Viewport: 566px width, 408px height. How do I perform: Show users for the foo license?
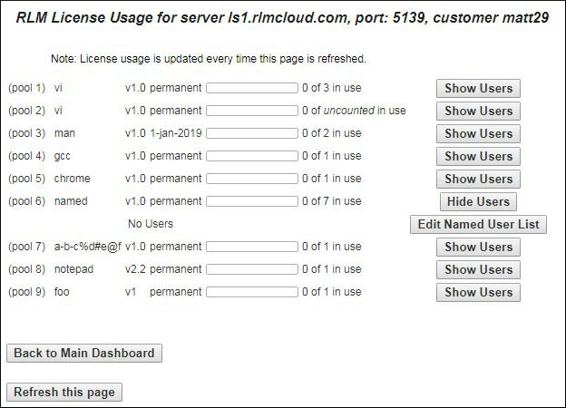click(478, 292)
